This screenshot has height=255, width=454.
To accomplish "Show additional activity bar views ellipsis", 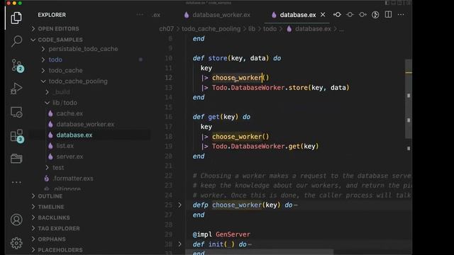I will pos(16,183).
